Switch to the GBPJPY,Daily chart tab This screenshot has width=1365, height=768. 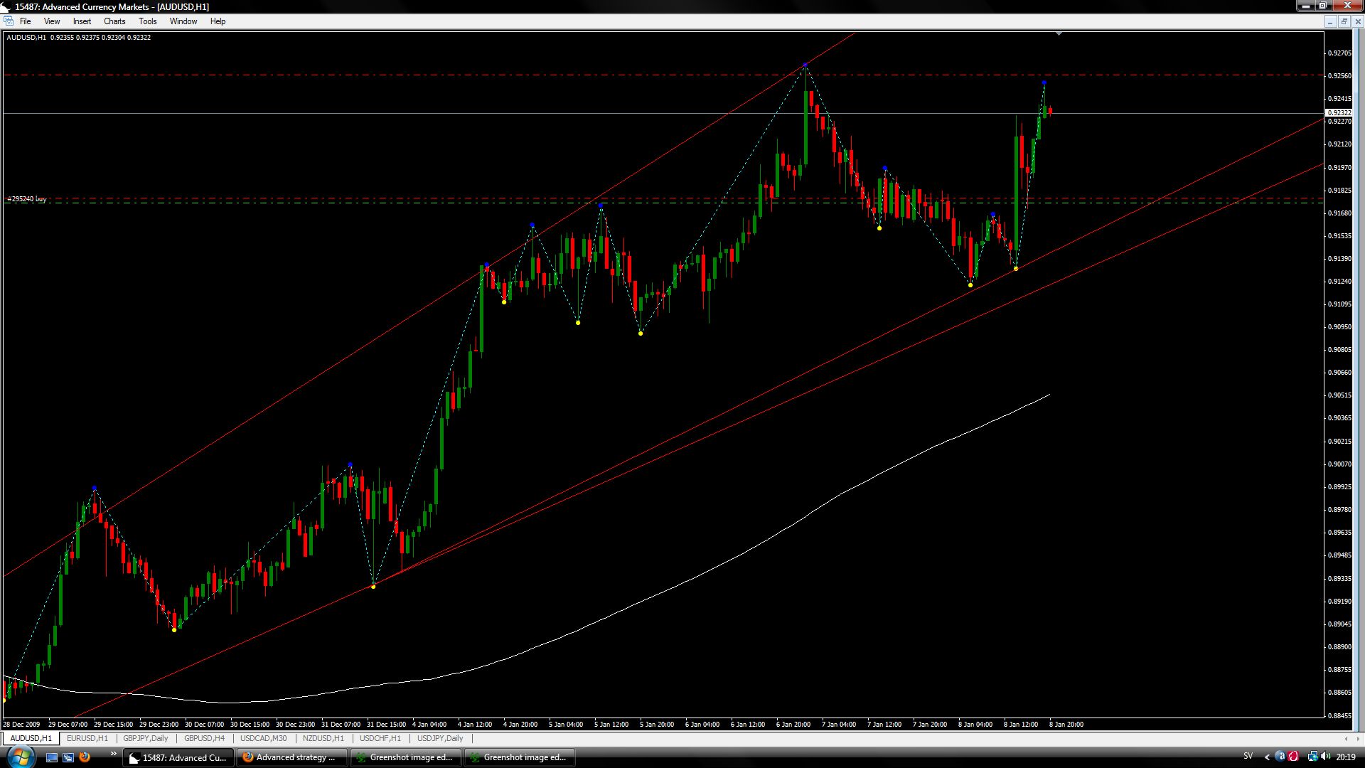pyautogui.click(x=145, y=738)
